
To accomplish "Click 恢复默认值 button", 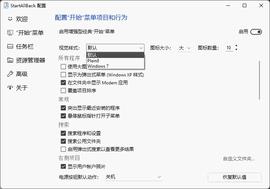I will [234, 177].
